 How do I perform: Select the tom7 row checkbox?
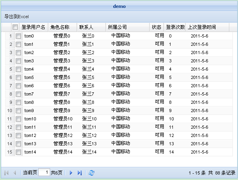tap(19, 94)
